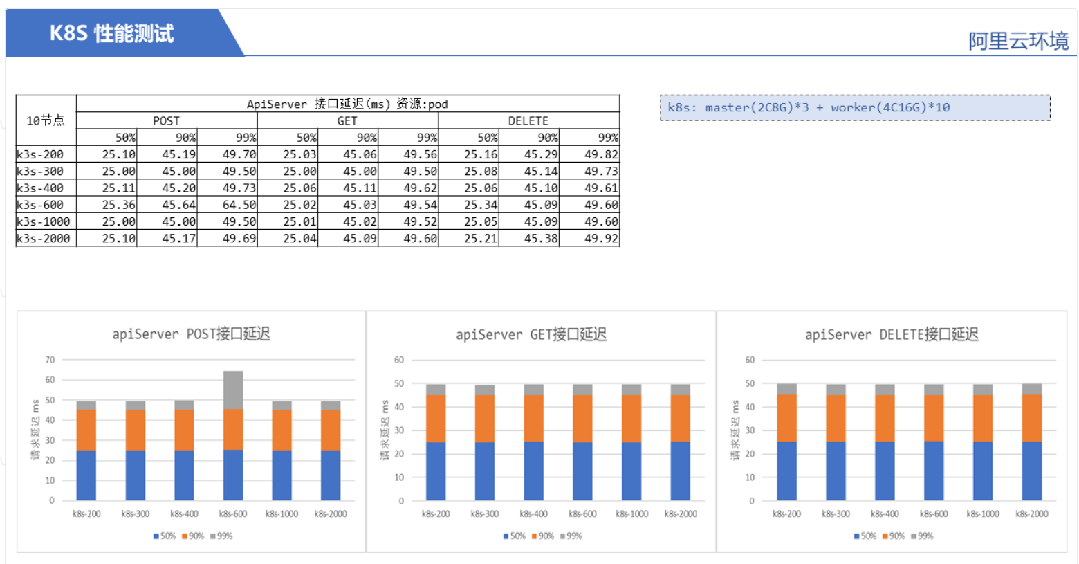This screenshot has height=564, width=1079.
Task: Click the apiServer POST接口延迟 chart title
Action: point(191,334)
